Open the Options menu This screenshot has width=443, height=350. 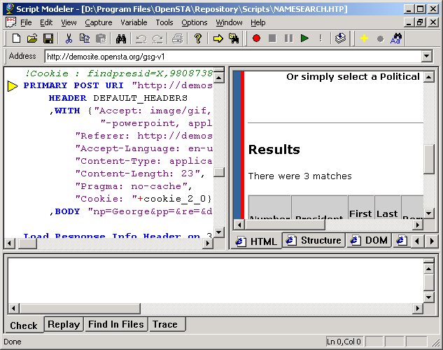[194, 22]
